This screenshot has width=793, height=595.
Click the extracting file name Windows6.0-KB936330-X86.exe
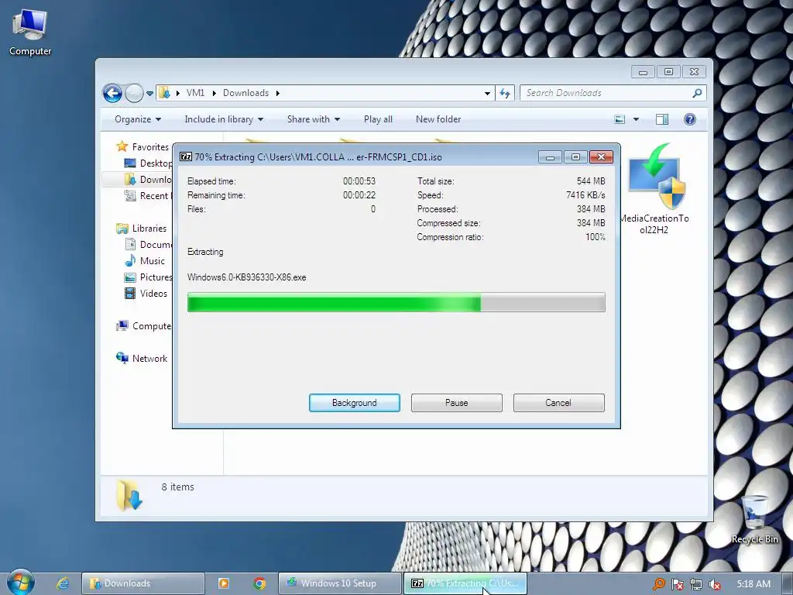246,277
